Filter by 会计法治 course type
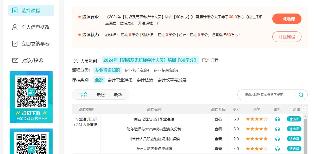 [x=145, y=80]
